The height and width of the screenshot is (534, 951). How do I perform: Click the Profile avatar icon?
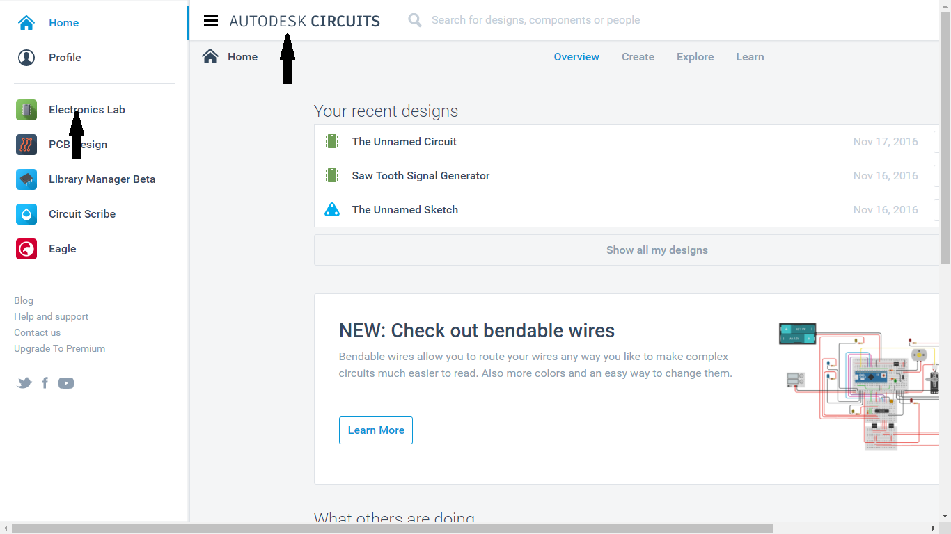[26, 58]
